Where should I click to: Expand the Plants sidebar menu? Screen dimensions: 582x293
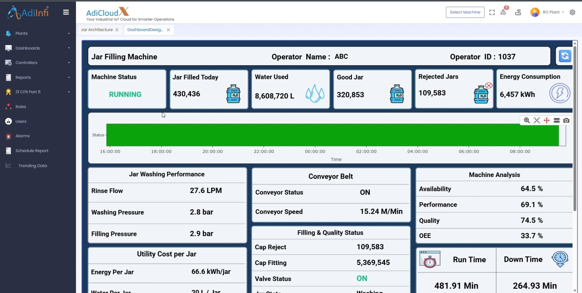(x=38, y=33)
